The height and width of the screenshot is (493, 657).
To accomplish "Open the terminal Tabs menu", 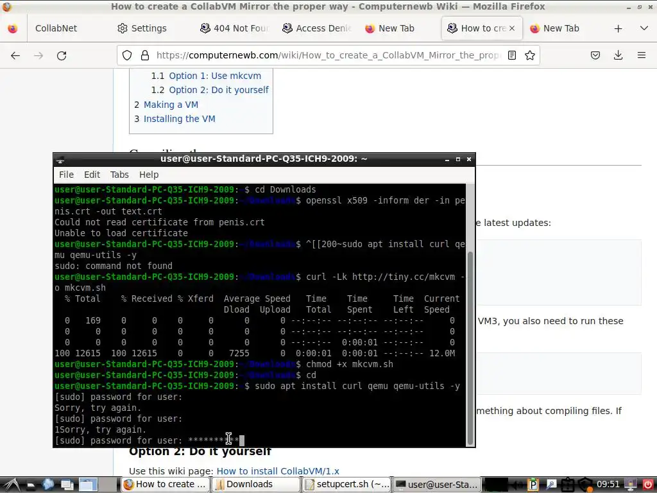I will click(x=119, y=175).
